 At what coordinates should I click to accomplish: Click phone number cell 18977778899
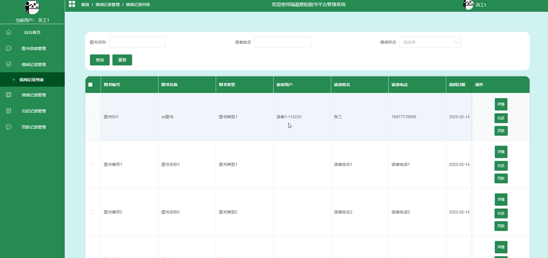pos(404,117)
